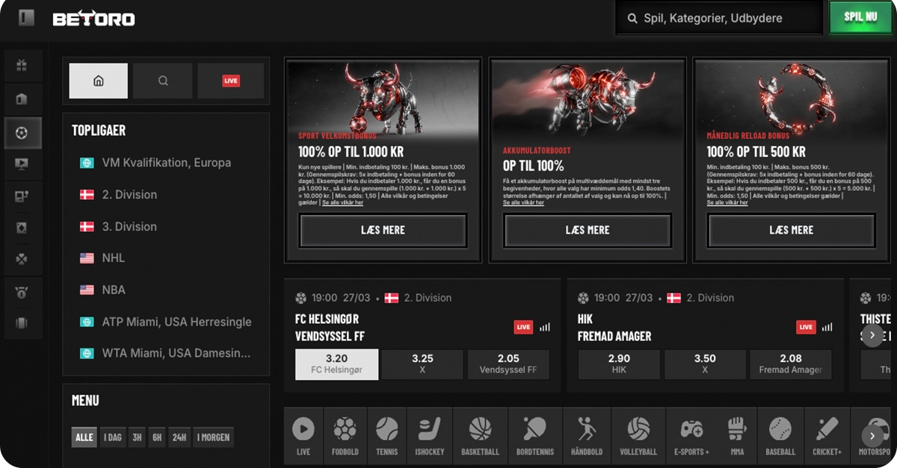897x468 pixels.
Task: Advance match cards with right arrow
Action: point(872,335)
